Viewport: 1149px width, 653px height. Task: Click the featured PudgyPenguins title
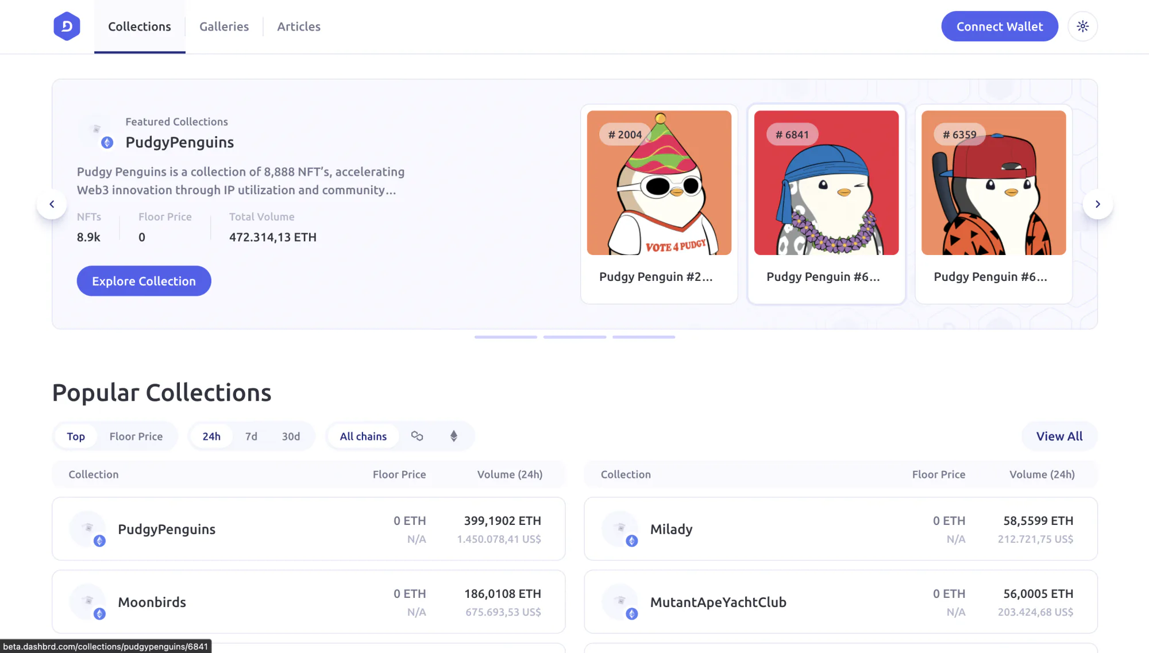coord(180,142)
